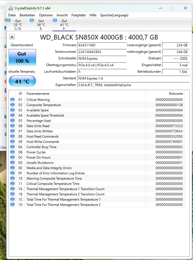Screen dimensions: 193x260
Task: Switch to the C: D: disk tab
Action: point(18,25)
